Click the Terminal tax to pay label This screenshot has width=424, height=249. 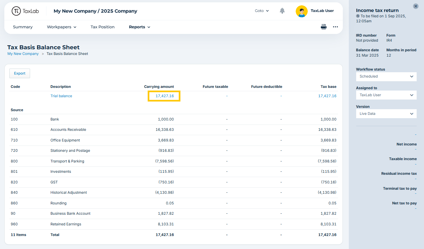coord(400,188)
